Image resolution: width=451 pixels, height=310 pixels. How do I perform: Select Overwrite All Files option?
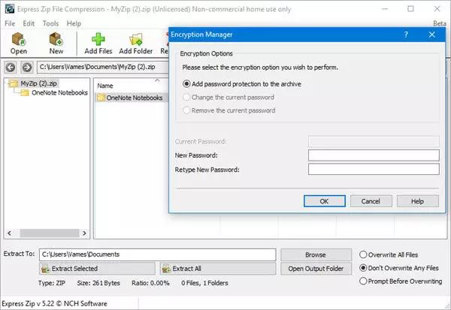pyautogui.click(x=363, y=255)
